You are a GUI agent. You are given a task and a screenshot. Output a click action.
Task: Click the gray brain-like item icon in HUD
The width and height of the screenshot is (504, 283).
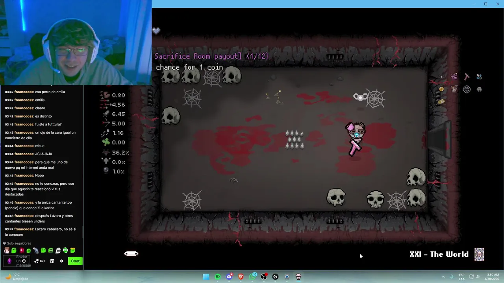click(x=479, y=89)
